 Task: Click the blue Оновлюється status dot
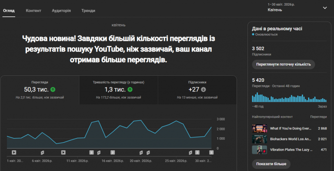point(253,34)
